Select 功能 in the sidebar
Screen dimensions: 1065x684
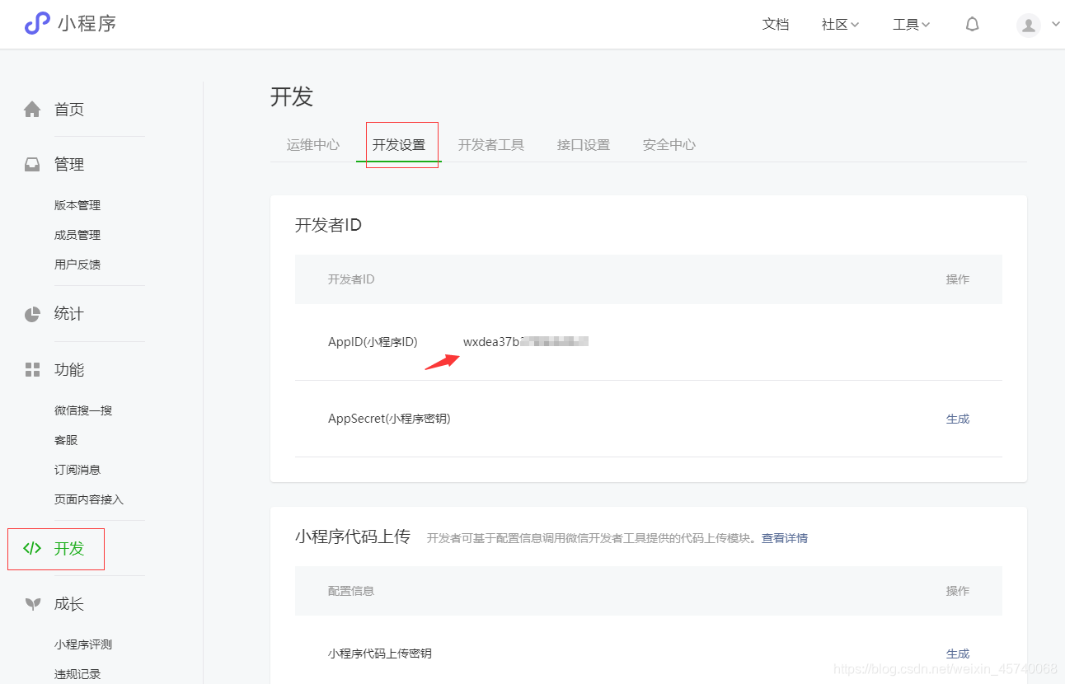[69, 370]
